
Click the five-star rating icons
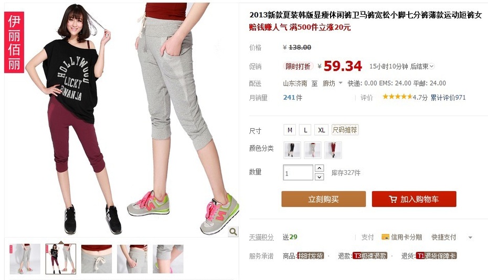click(397, 97)
